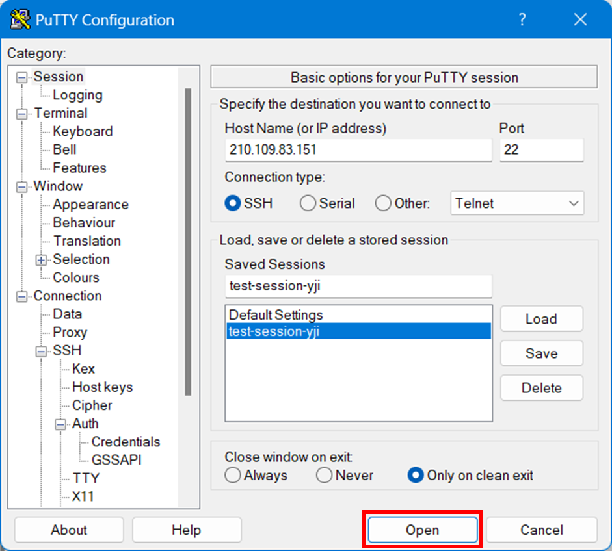Collapse the Terminal tree node
Image resolution: width=612 pixels, height=551 pixels.
point(22,114)
